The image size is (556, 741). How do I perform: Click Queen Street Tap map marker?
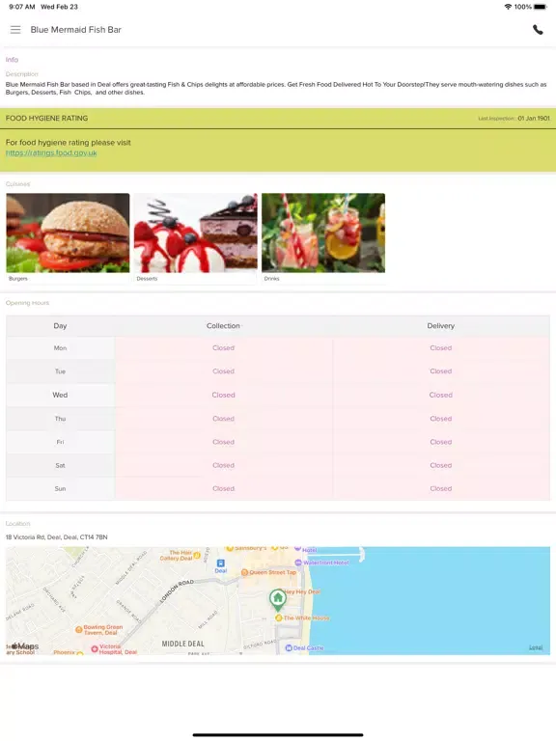pos(244,572)
